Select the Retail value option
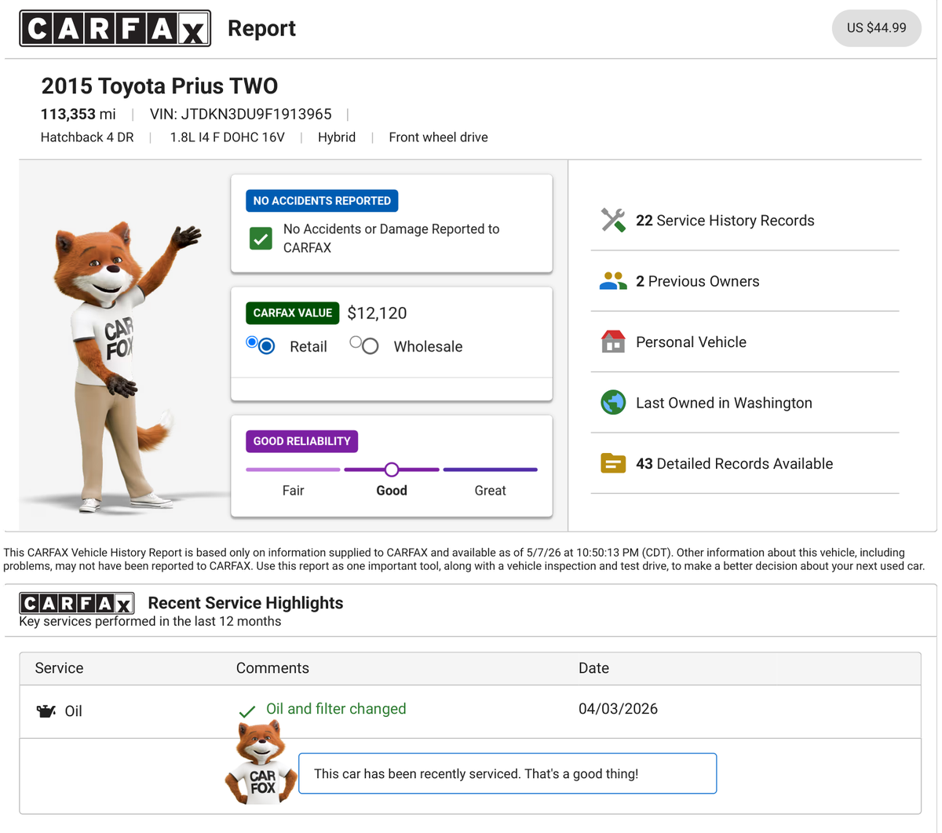This screenshot has width=942, height=833. (267, 346)
